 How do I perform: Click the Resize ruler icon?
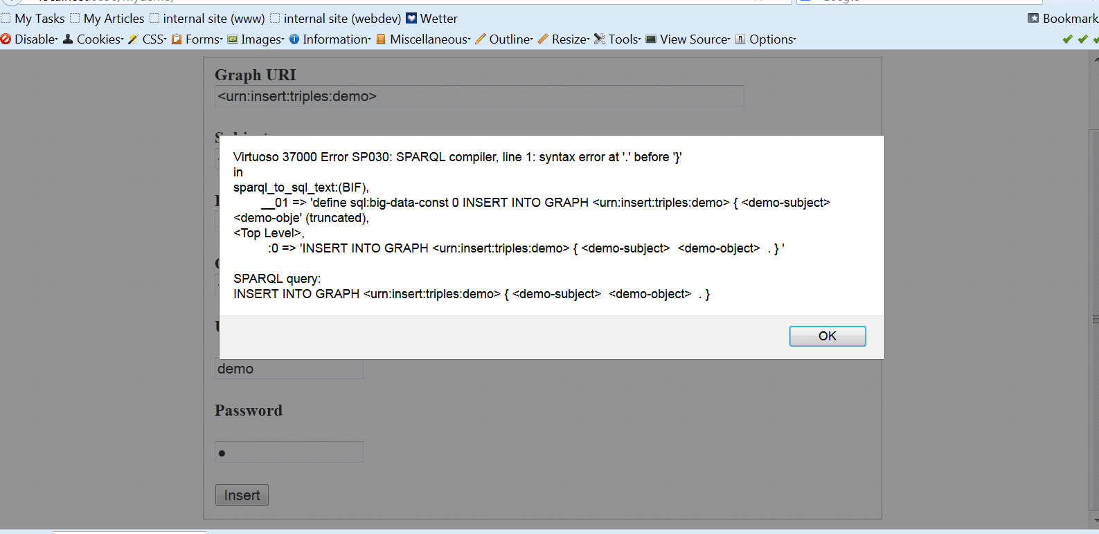[543, 39]
